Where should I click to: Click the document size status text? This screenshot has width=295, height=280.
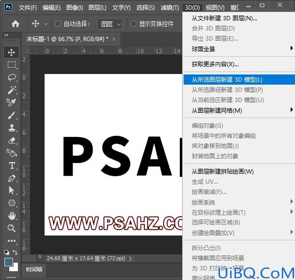coord(86,259)
